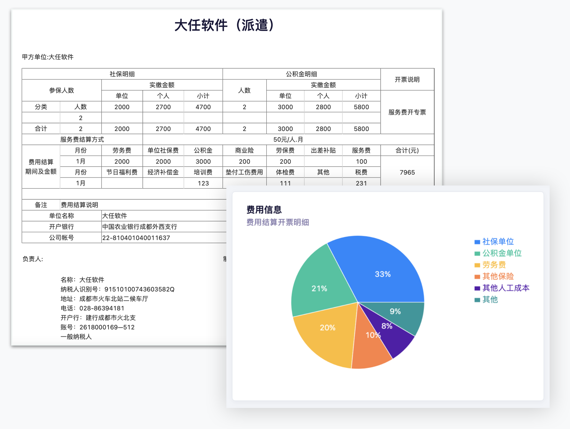Select the 节日福利费 column header
Viewport: 570px width, 429px height.
click(x=122, y=172)
